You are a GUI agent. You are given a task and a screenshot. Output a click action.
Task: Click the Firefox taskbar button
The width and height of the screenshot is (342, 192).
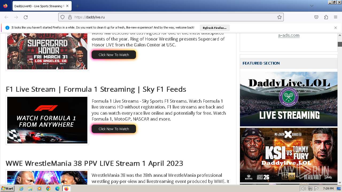[x=66, y=189]
